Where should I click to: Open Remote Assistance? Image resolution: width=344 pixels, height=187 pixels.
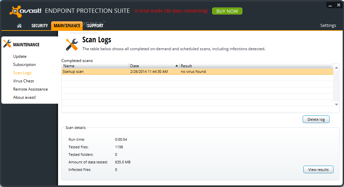[30, 89]
